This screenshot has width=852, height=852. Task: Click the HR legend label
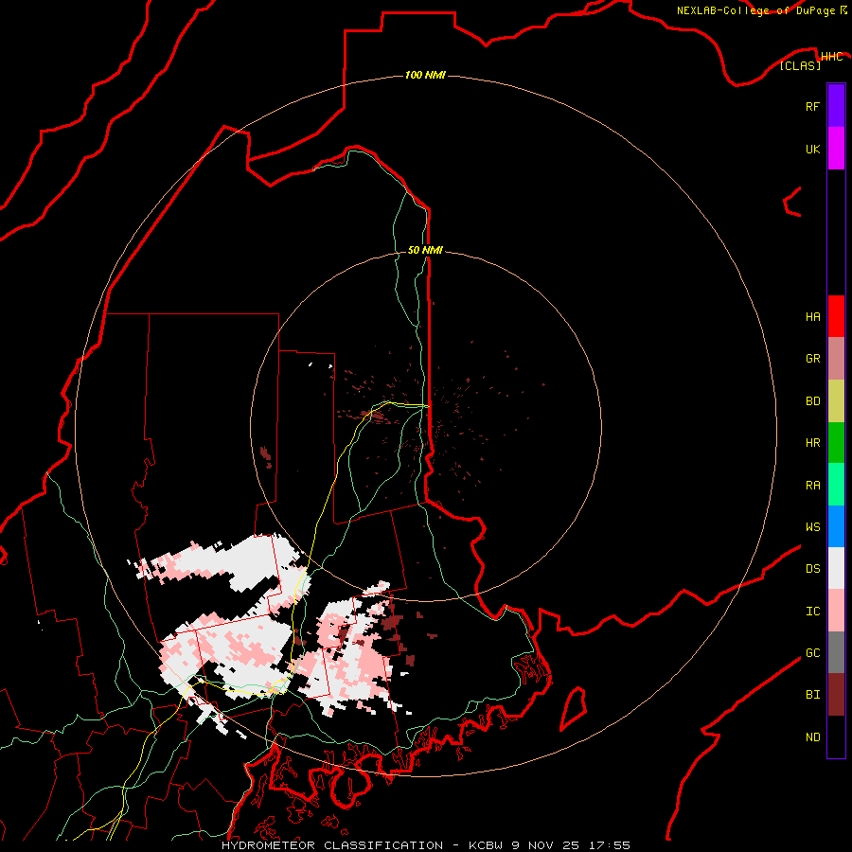coord(812,443)
